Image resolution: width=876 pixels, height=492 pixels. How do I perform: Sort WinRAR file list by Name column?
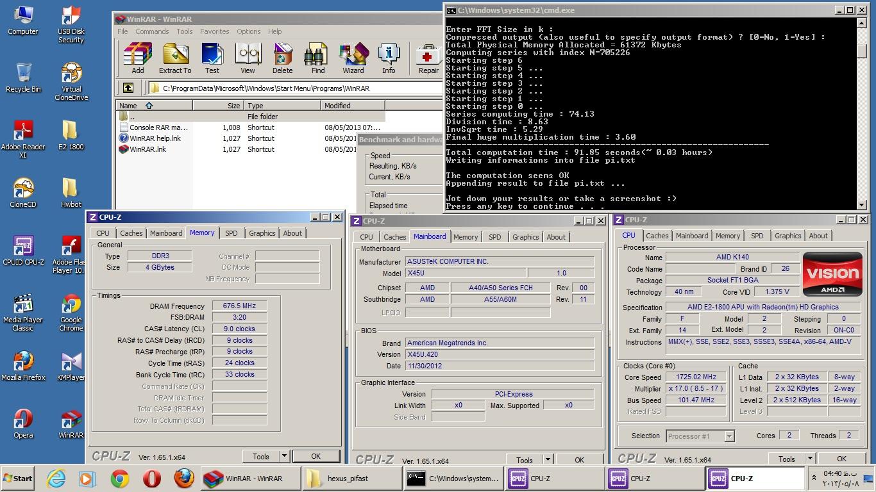155,106
